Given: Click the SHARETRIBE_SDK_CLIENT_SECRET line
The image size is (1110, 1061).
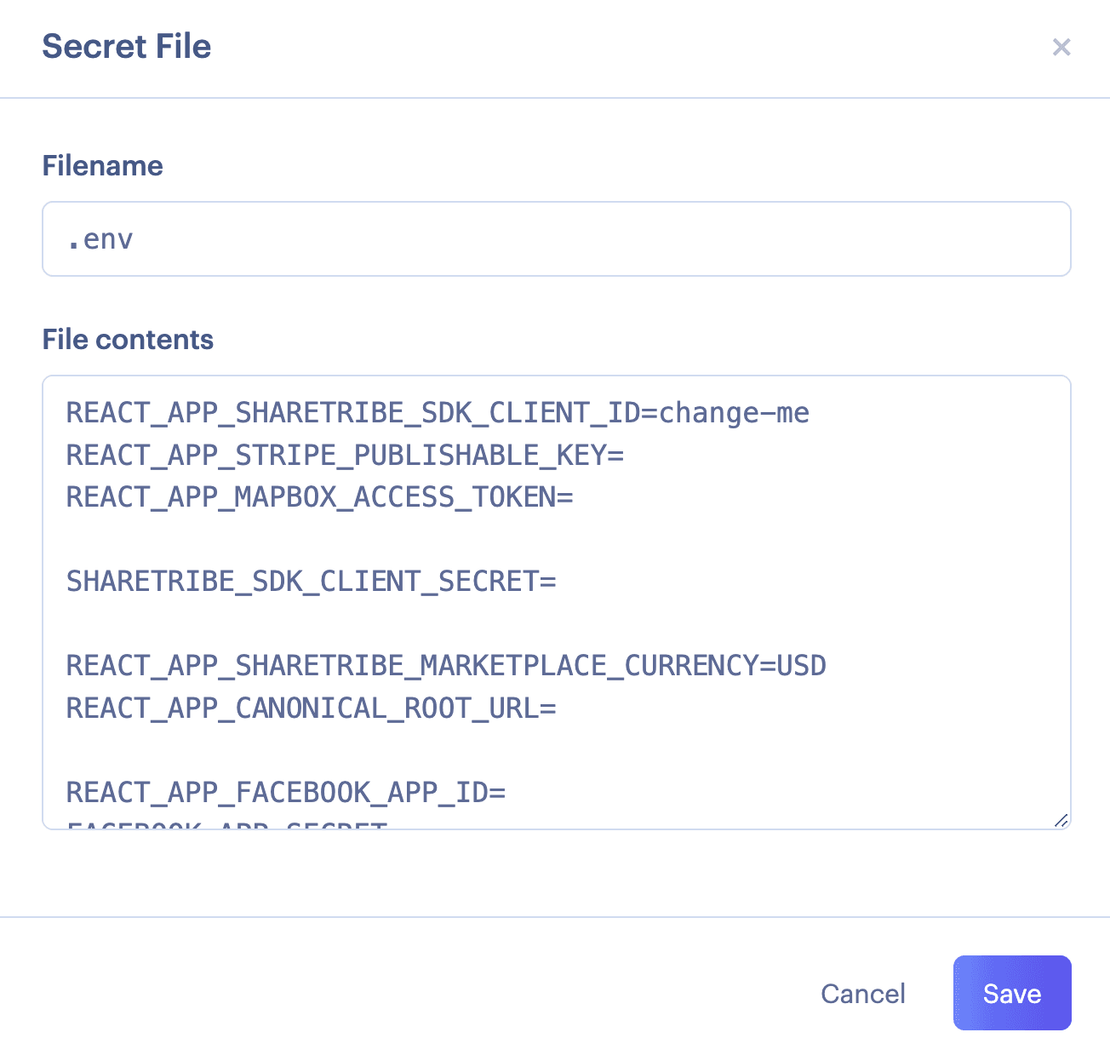Looking at the screenshot, I should click(311, 582).
